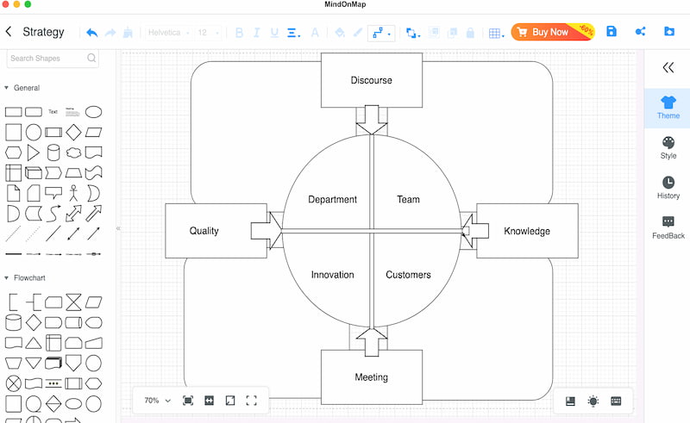
Task: Open the History tab
Action: [x=668, y=188]
